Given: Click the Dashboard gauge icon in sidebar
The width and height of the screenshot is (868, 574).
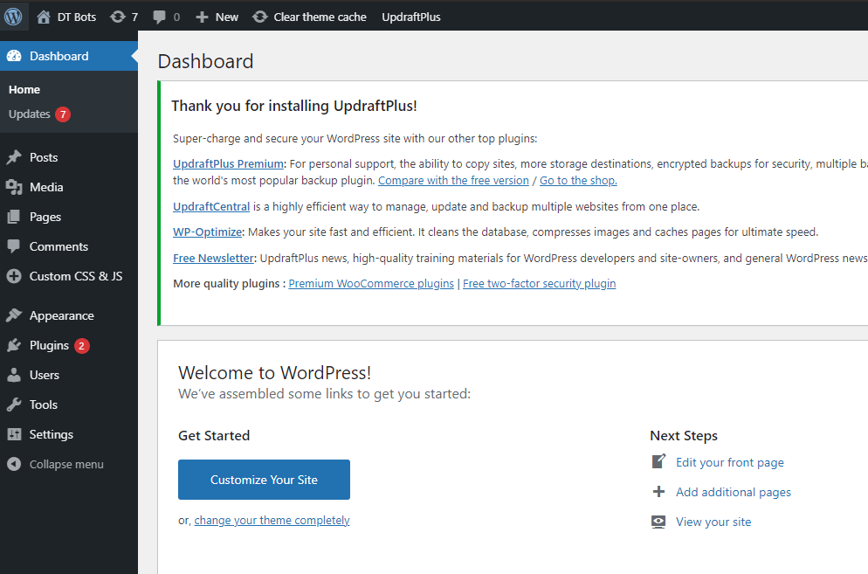Looking at the screenshot, I should (x=14, y=56).
